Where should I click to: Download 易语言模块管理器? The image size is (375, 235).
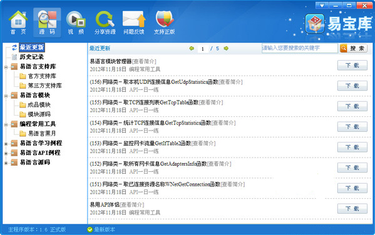pyautogui.click(x=352, y=65)
